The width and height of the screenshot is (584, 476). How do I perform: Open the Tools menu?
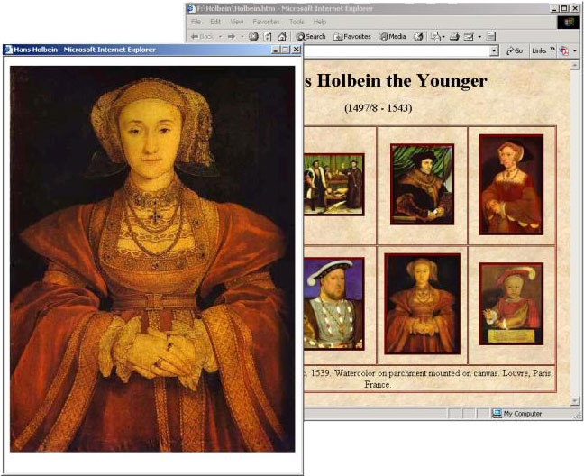[x=297, y=21]
